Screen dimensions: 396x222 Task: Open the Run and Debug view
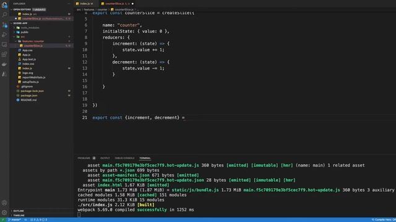[x=4, y=35]
